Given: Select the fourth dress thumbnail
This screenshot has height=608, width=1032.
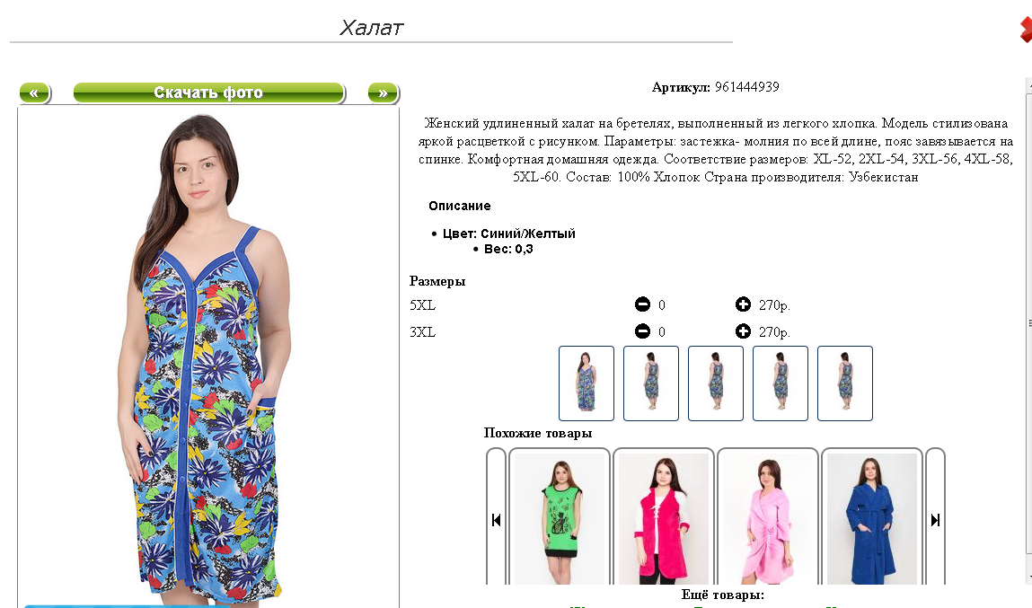Looking at the screenshot, I should [x=780, y=383].
